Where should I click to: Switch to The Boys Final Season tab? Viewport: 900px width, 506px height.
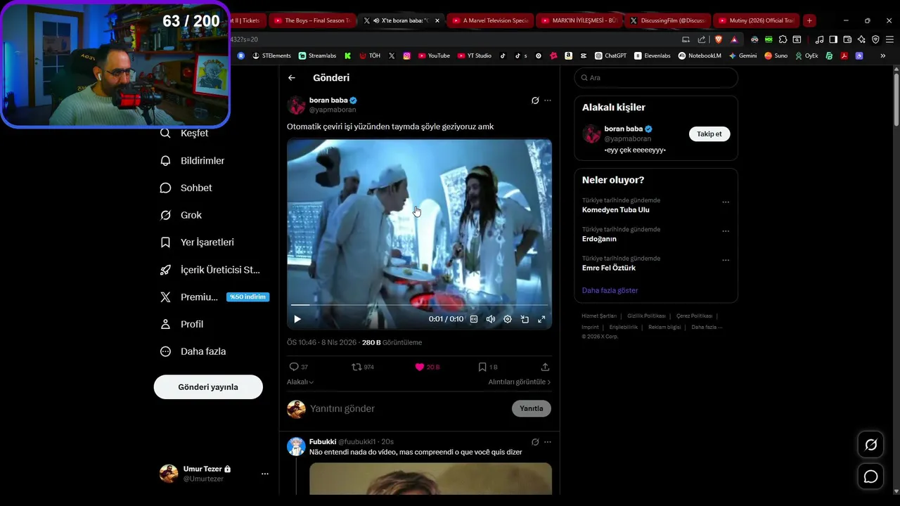coord(311,20)
